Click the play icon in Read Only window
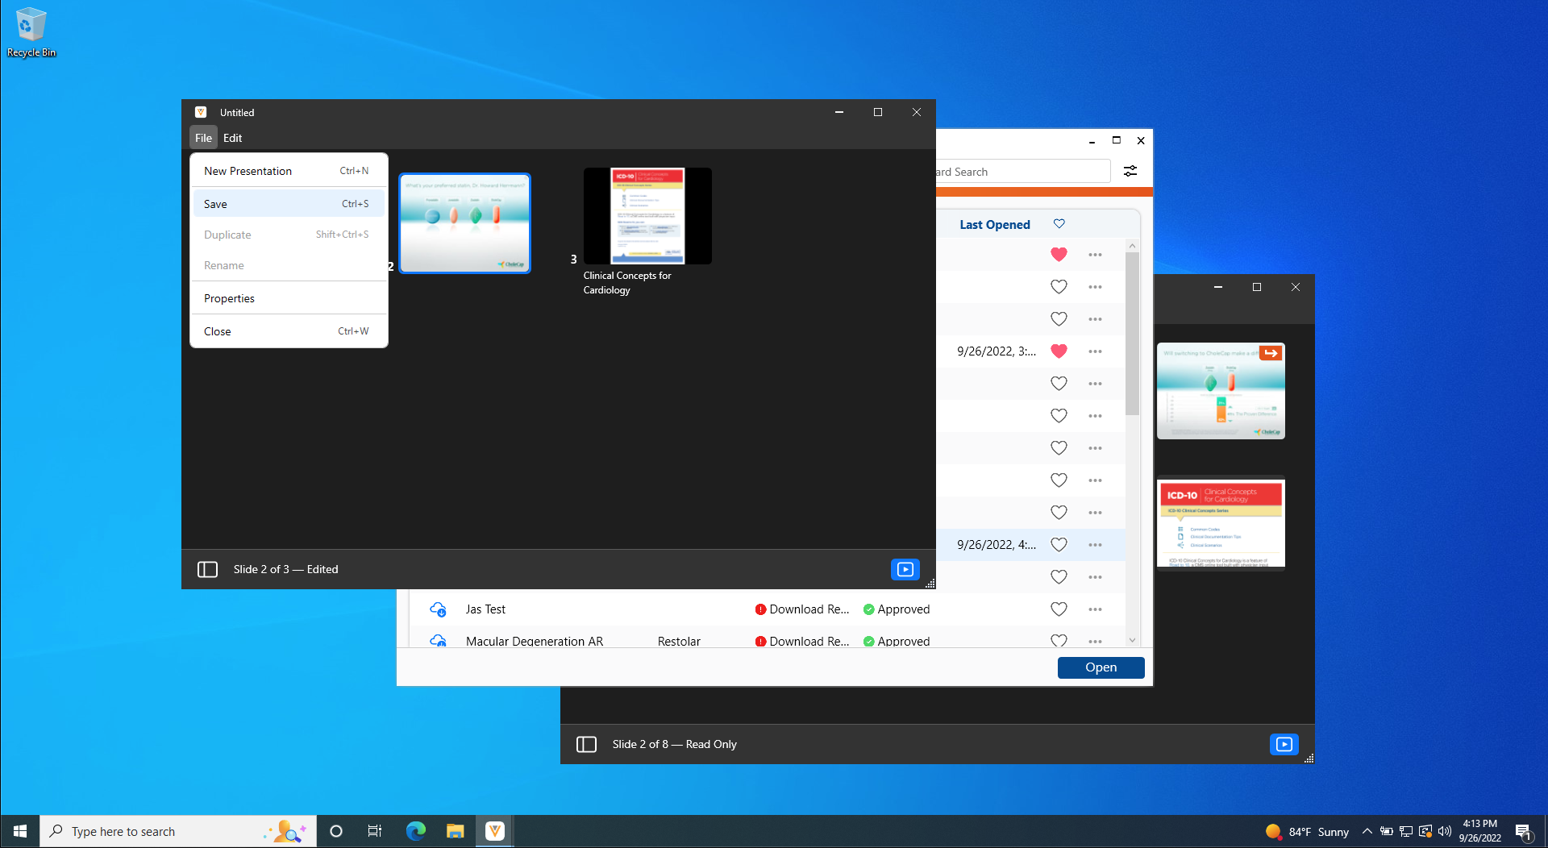Image resolution: width=1548 pixels, height=848 pixels. [x=1284, y=744]
